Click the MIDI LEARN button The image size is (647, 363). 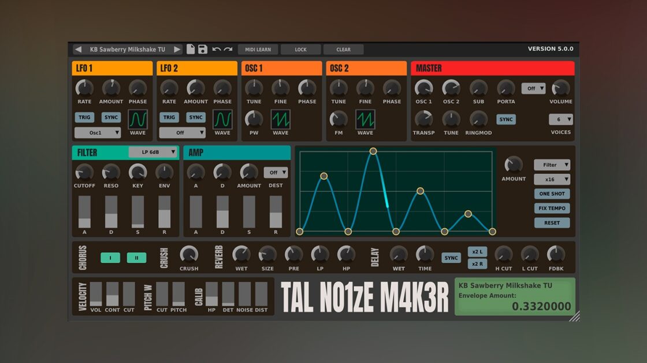(x=258, y=50)
